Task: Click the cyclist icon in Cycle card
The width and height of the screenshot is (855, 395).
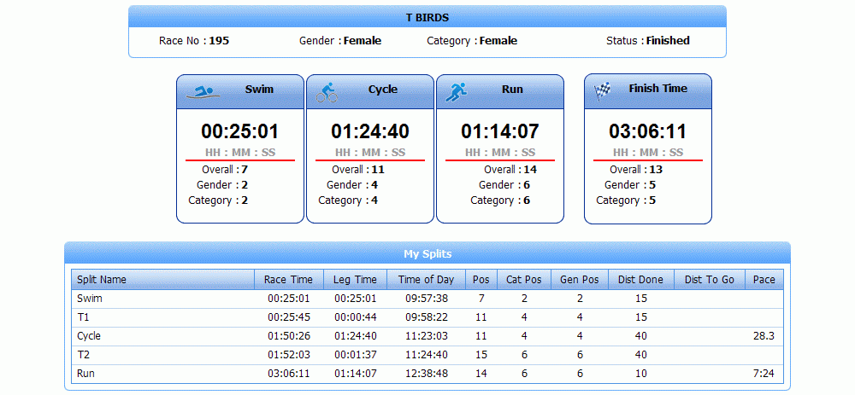Action: point(327,91)
